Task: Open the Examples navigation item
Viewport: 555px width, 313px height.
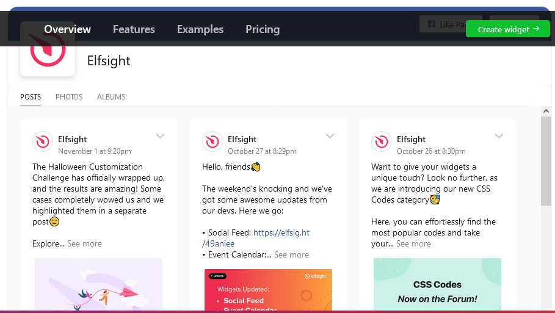Action: click(x=200, y=29)
